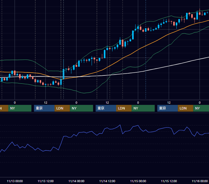Click the 11/13 12:00 time axis label
Image resolution: width=209 pixels, height=184 pixels.
tap(45, 181)
